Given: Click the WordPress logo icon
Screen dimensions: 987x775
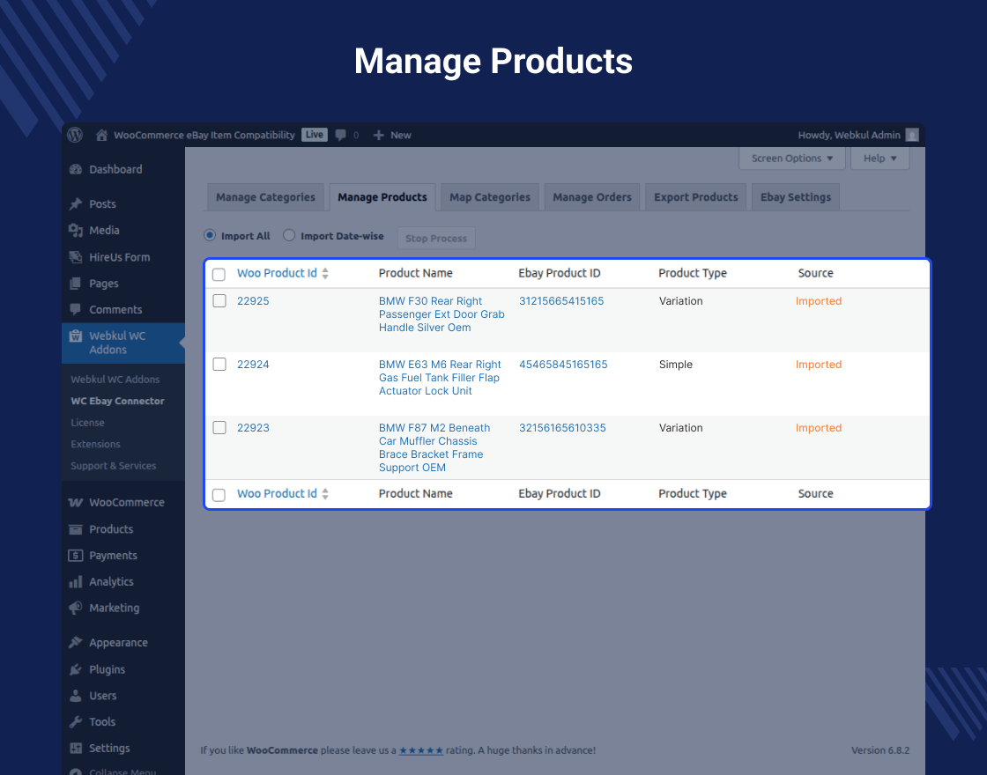Looking at the screenshot, I should pos(75,135).
